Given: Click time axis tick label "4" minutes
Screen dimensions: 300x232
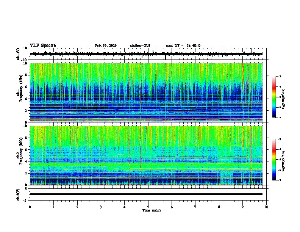Looking at the screenshot, I should [125, 207].
